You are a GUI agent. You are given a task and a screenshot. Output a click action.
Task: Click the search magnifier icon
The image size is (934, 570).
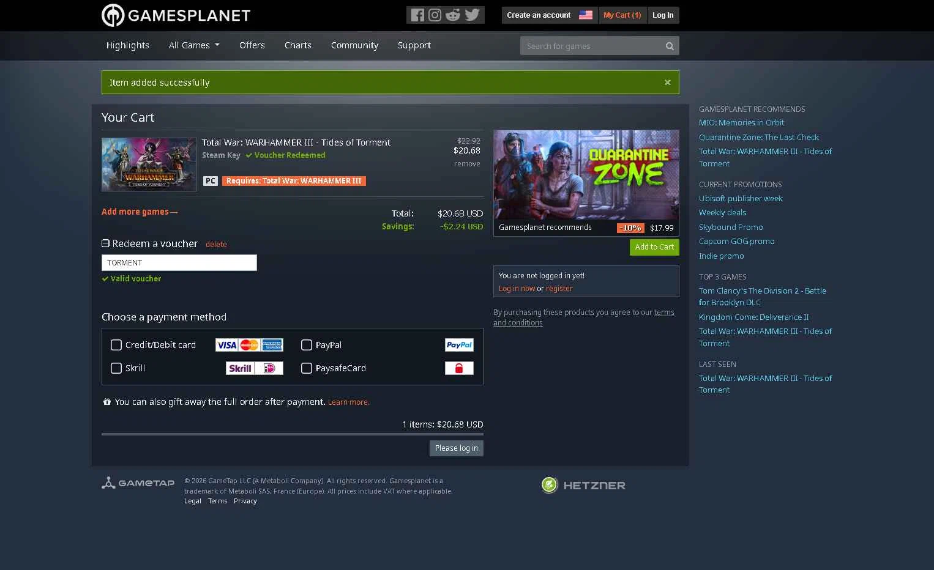[670, 46]
